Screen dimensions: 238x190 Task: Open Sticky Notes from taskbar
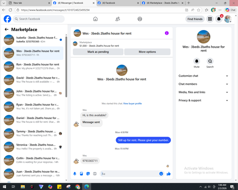tap(59, 187)
